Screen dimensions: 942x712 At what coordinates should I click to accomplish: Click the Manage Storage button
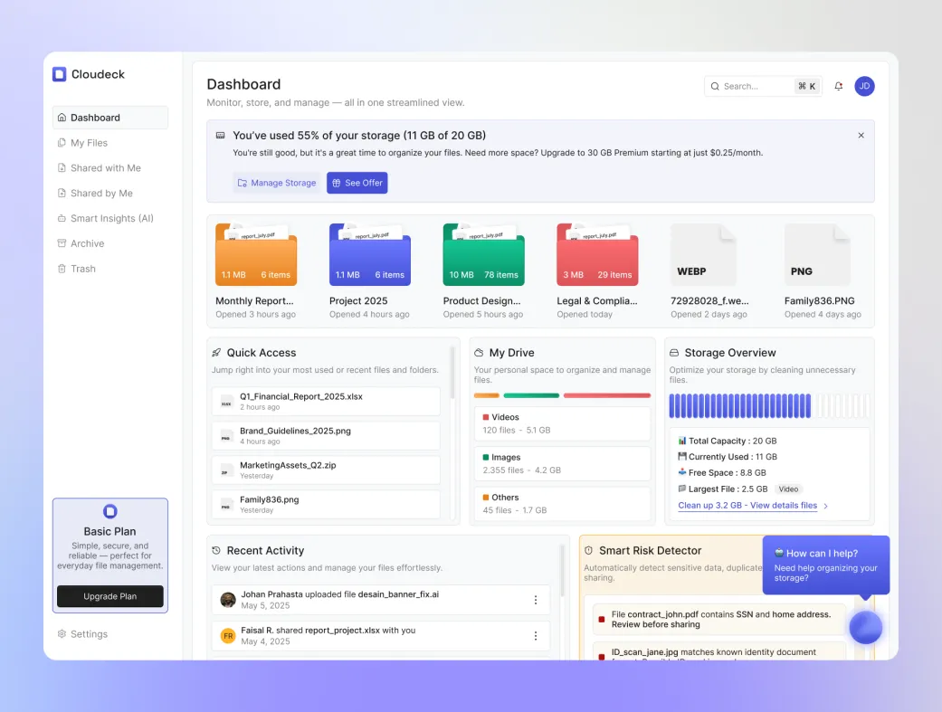(277, 183)
